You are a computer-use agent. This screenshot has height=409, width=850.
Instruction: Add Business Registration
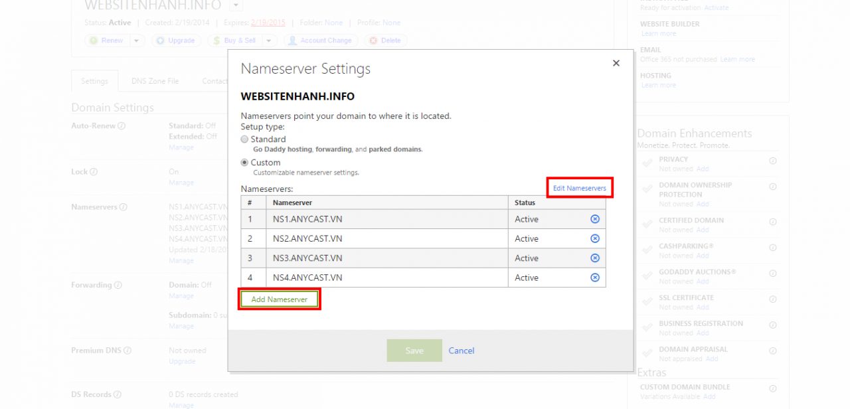(703, 333)
